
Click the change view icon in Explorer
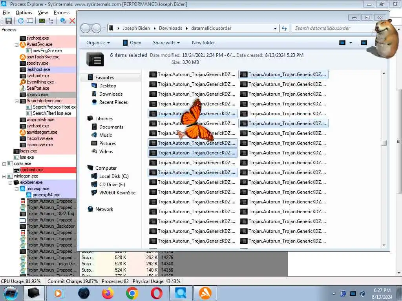[x=342, y=43]
